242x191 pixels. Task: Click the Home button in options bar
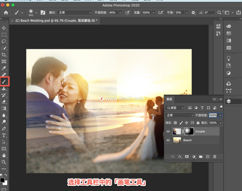6,12
